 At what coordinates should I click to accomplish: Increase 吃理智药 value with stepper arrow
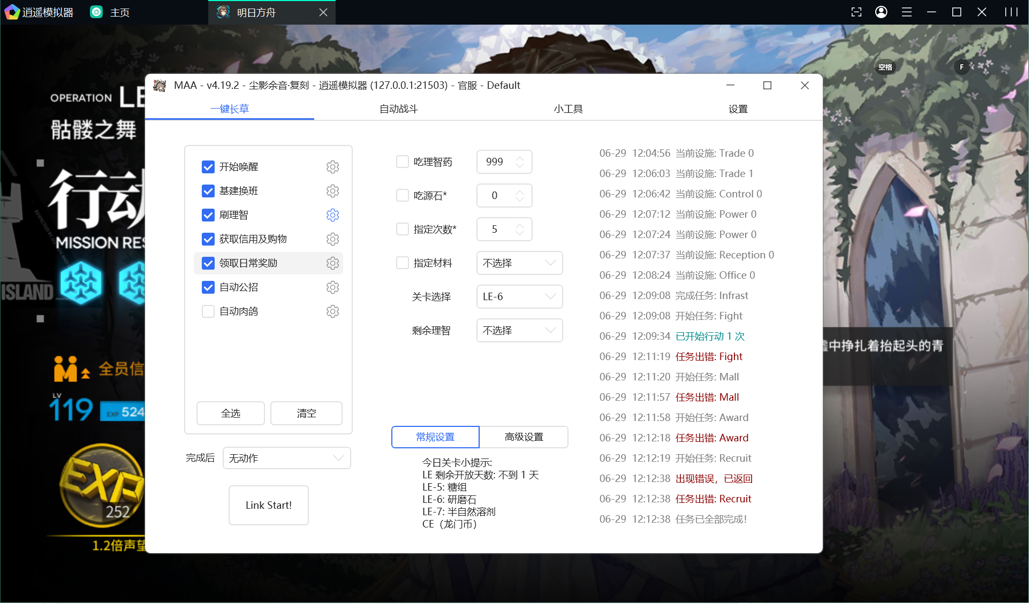519,158
